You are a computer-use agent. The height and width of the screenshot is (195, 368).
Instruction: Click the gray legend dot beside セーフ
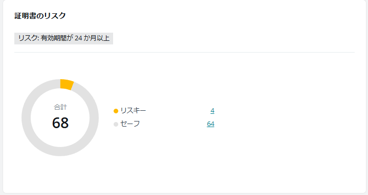coord(116,125)
